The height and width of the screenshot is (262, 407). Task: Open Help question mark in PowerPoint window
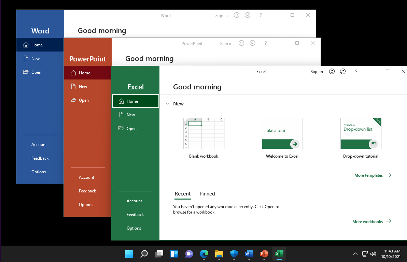tap(265, 43)
